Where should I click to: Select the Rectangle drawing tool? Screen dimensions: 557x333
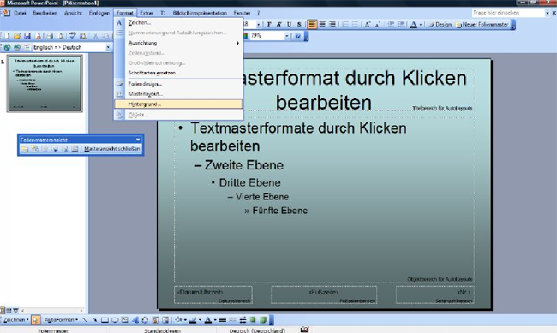[105, 320]
